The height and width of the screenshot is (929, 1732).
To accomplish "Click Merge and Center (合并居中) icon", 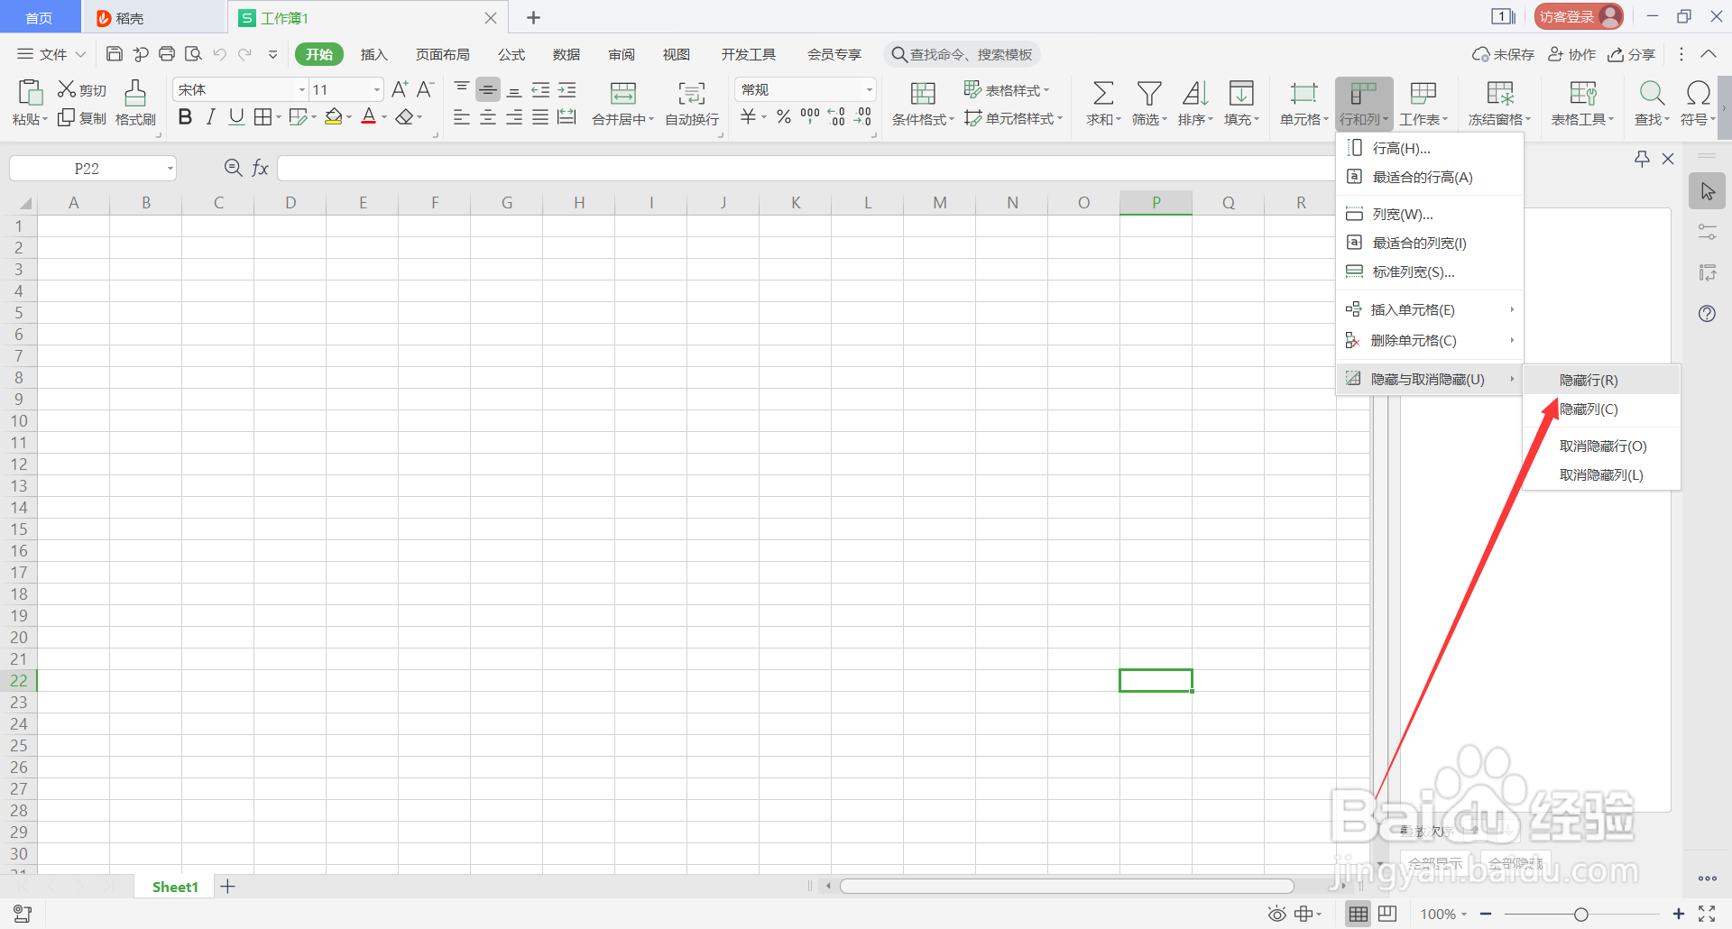I will pos(623,93).
